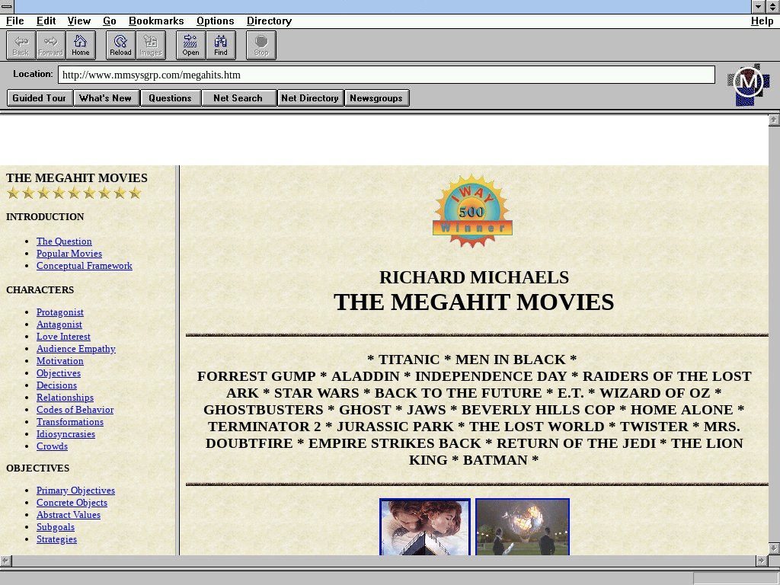This screenshot has width=780, height=585.
Task: Open the Directory menu
Action: click(x=269, y=21)
